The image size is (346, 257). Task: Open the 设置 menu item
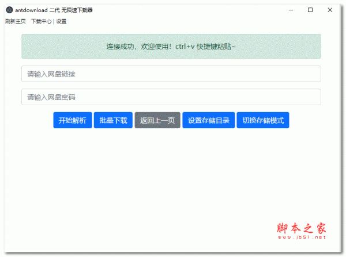pyautogui.click(x=61, y=21)
